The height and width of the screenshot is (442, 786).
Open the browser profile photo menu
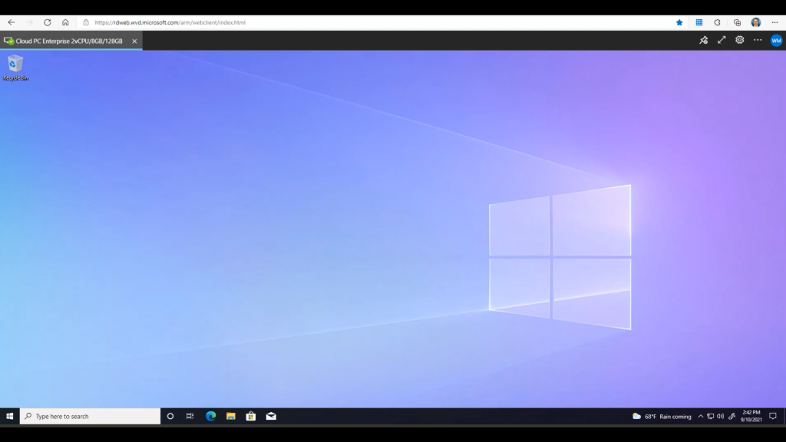[756, 22]
